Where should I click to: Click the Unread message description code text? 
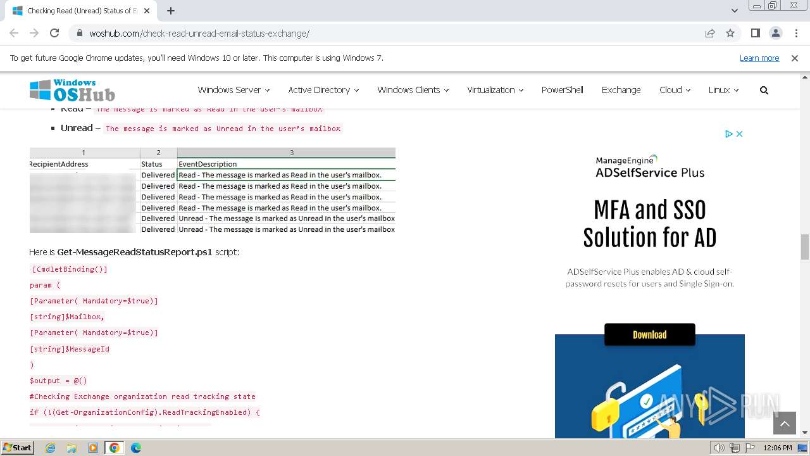[x=223, y=129]
